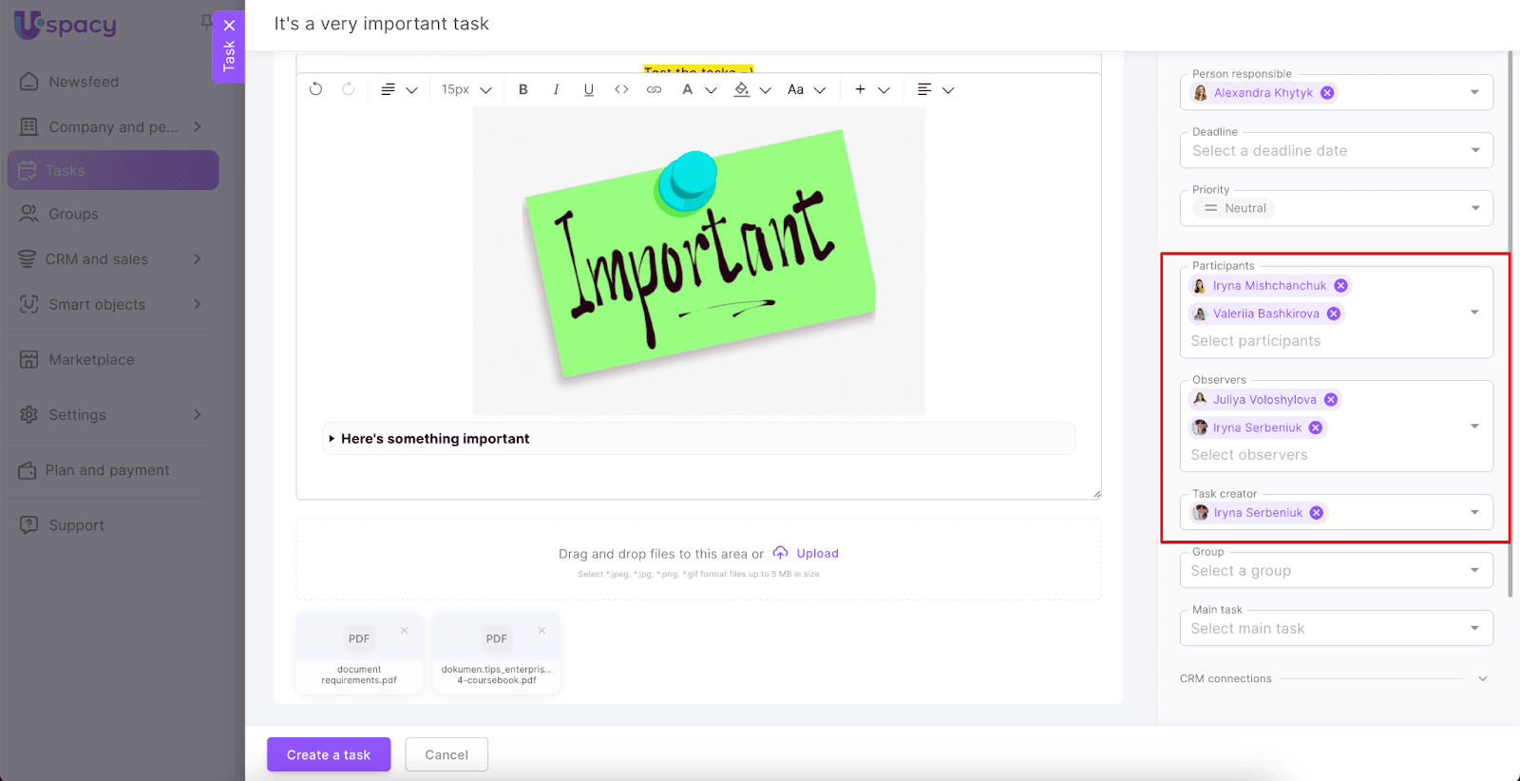Click the insert link icon
Viewport: 1520px width, 781px height.
point(654,89)
